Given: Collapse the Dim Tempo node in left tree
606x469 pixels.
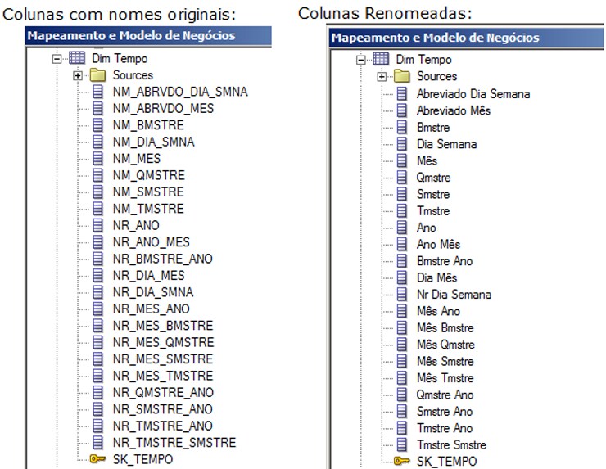Looking at the screenshot, I should (57, 59).
